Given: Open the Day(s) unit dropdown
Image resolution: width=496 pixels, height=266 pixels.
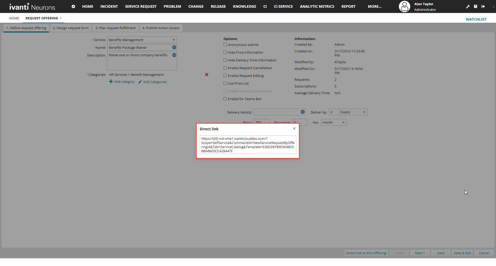Looking at the screenshot, I should pyautogui.click(x=364, y=112).
